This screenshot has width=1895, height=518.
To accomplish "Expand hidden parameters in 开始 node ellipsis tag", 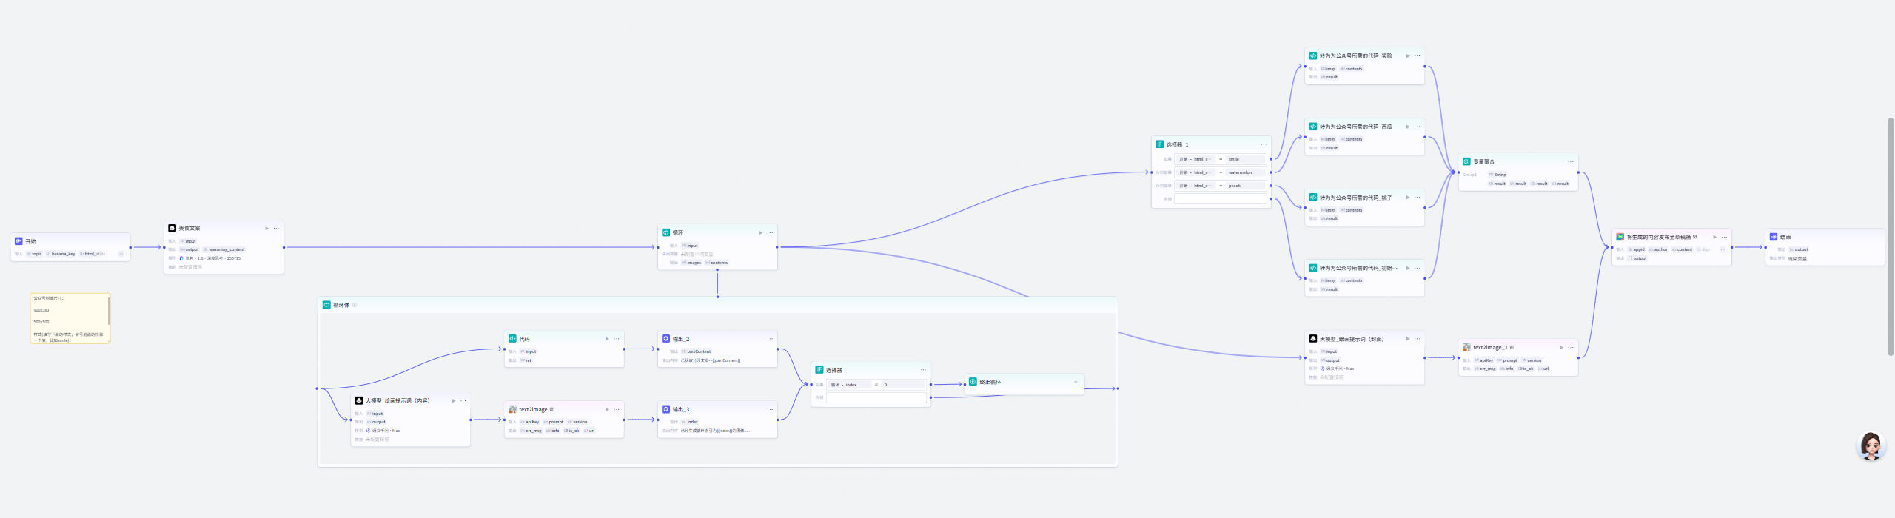I will (x=121, y=254).
